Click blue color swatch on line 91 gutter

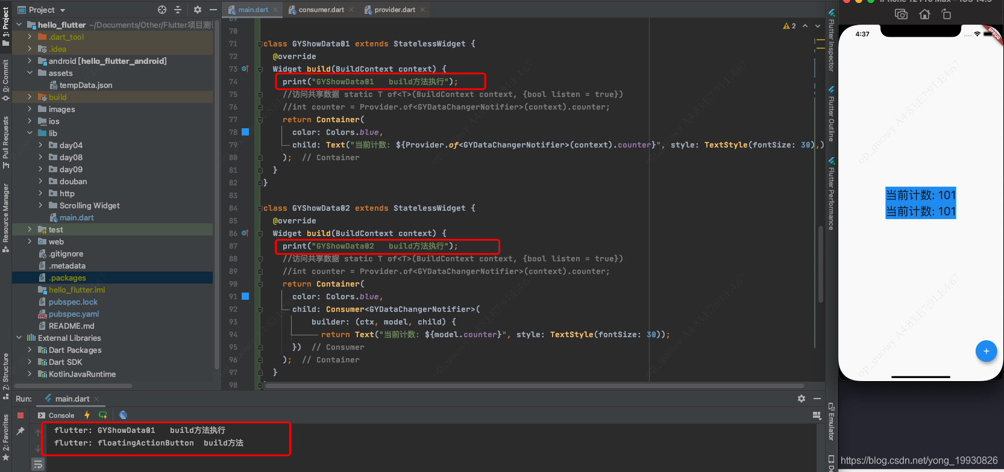click(245, 296)
